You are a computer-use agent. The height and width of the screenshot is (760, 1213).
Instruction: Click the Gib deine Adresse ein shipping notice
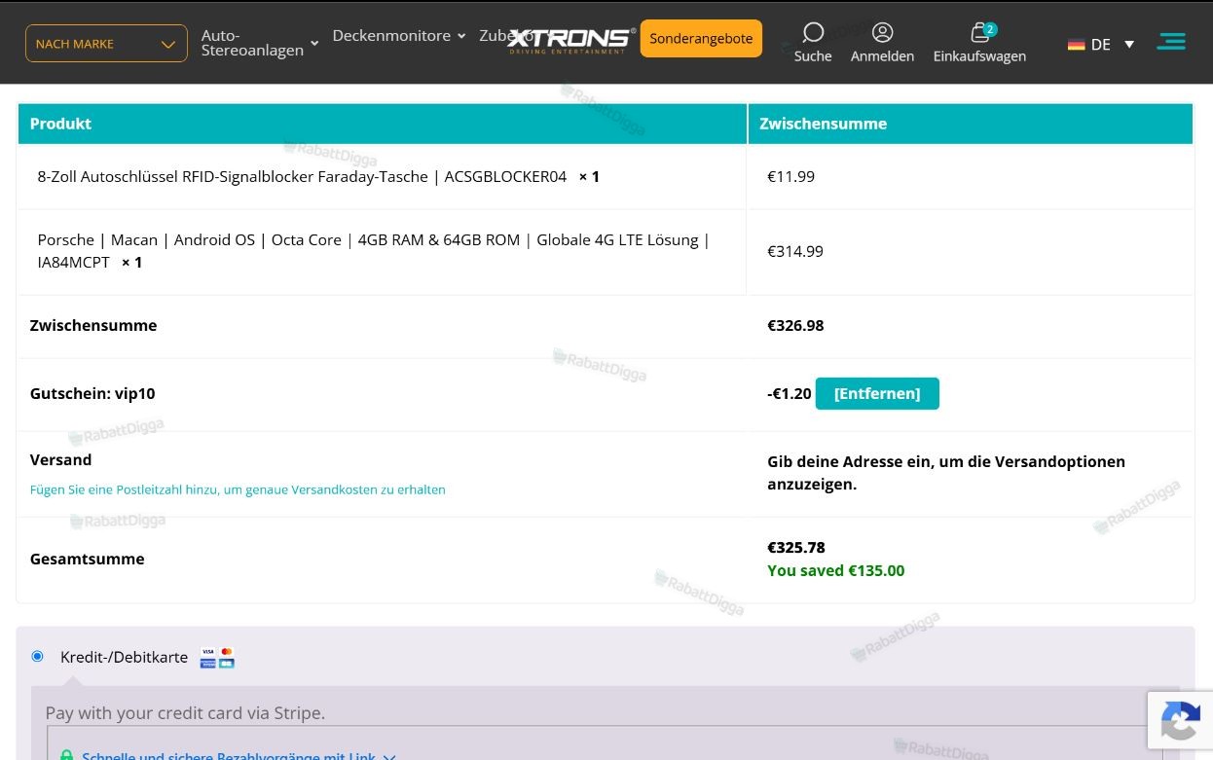946,472
